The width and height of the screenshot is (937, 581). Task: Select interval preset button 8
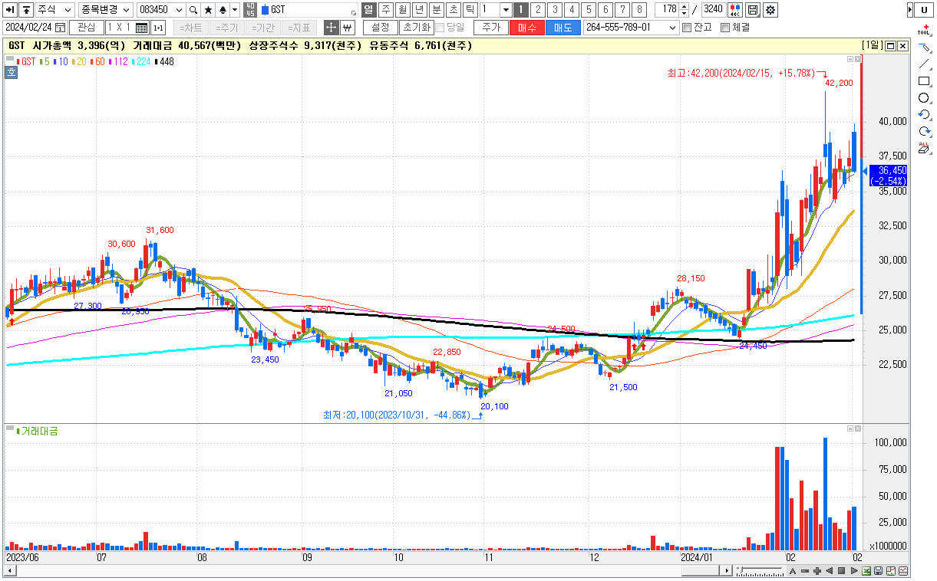(x=639, y=10)
